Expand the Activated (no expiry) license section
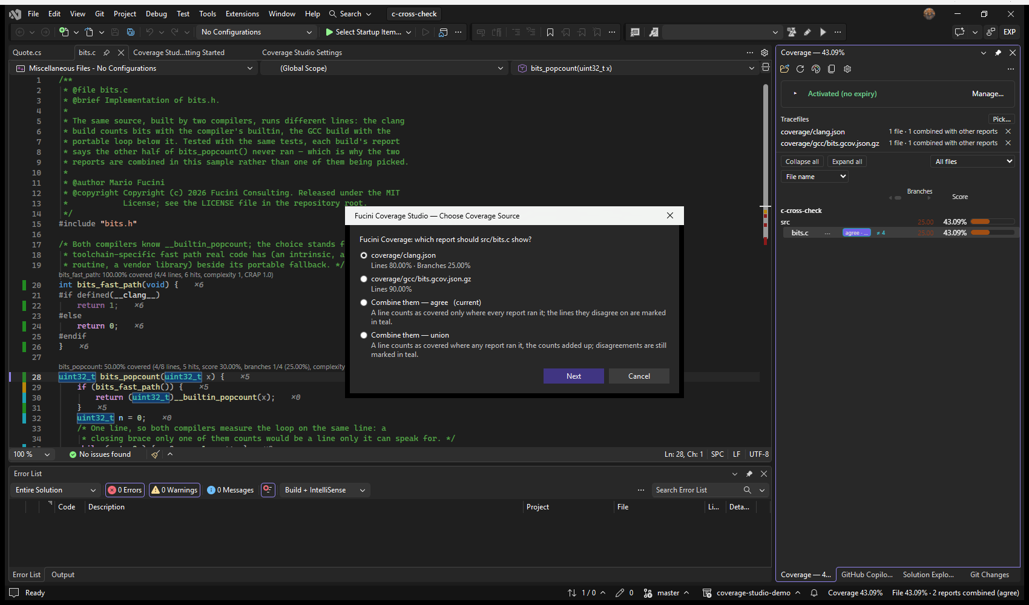This screenshot has width=1029, height=605. pyautogui.click(x=795, y=94)
